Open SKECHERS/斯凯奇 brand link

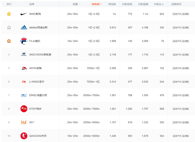40,55
